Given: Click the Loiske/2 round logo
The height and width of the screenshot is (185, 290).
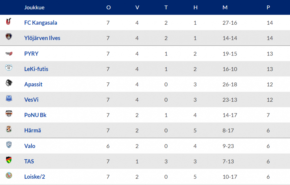Looking at the screenshot, I should coord(9,175).
